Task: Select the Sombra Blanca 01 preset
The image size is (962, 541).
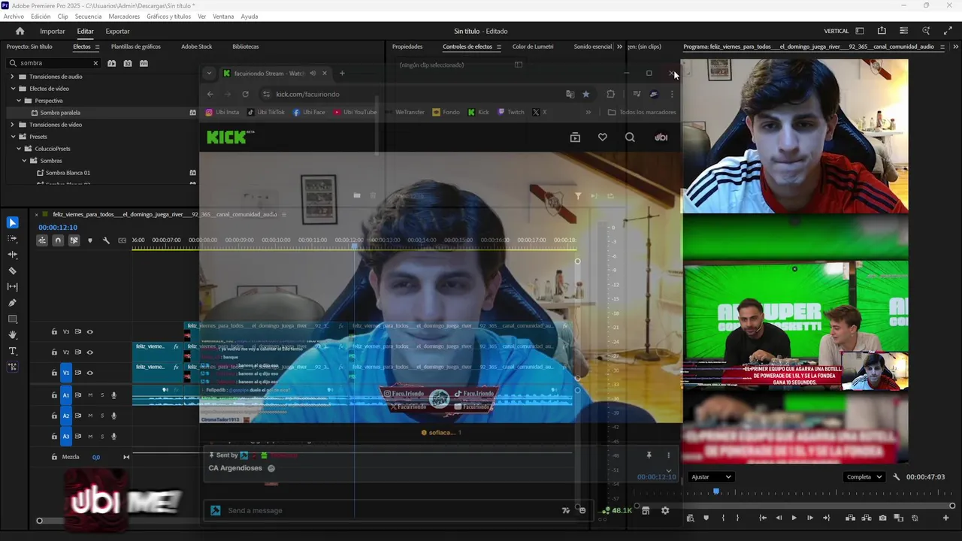Action: 68,173
